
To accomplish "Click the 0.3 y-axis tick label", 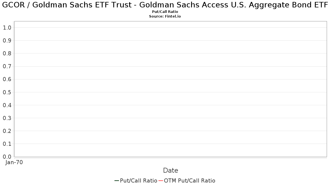I will click(x=7, y=118).
